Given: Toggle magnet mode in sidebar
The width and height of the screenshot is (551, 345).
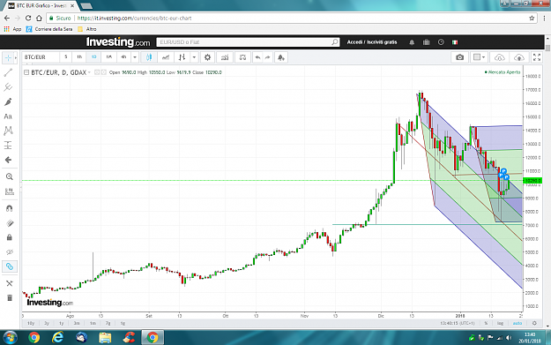Looking at the screenshot, I should (9, 208).
